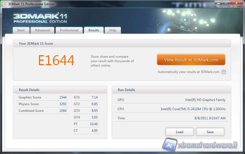
Task: Click the E1644 score value
Action: pos(56,60)
